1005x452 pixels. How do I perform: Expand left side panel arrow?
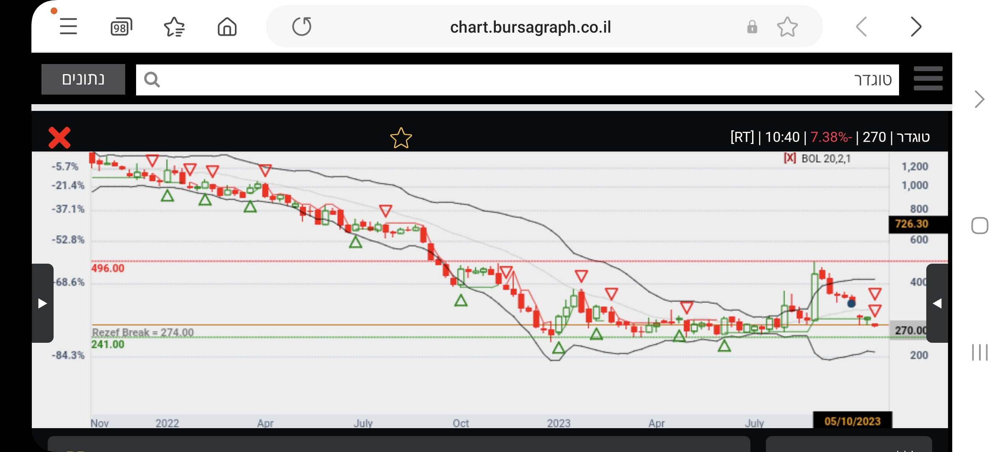[x=42, y=303]
